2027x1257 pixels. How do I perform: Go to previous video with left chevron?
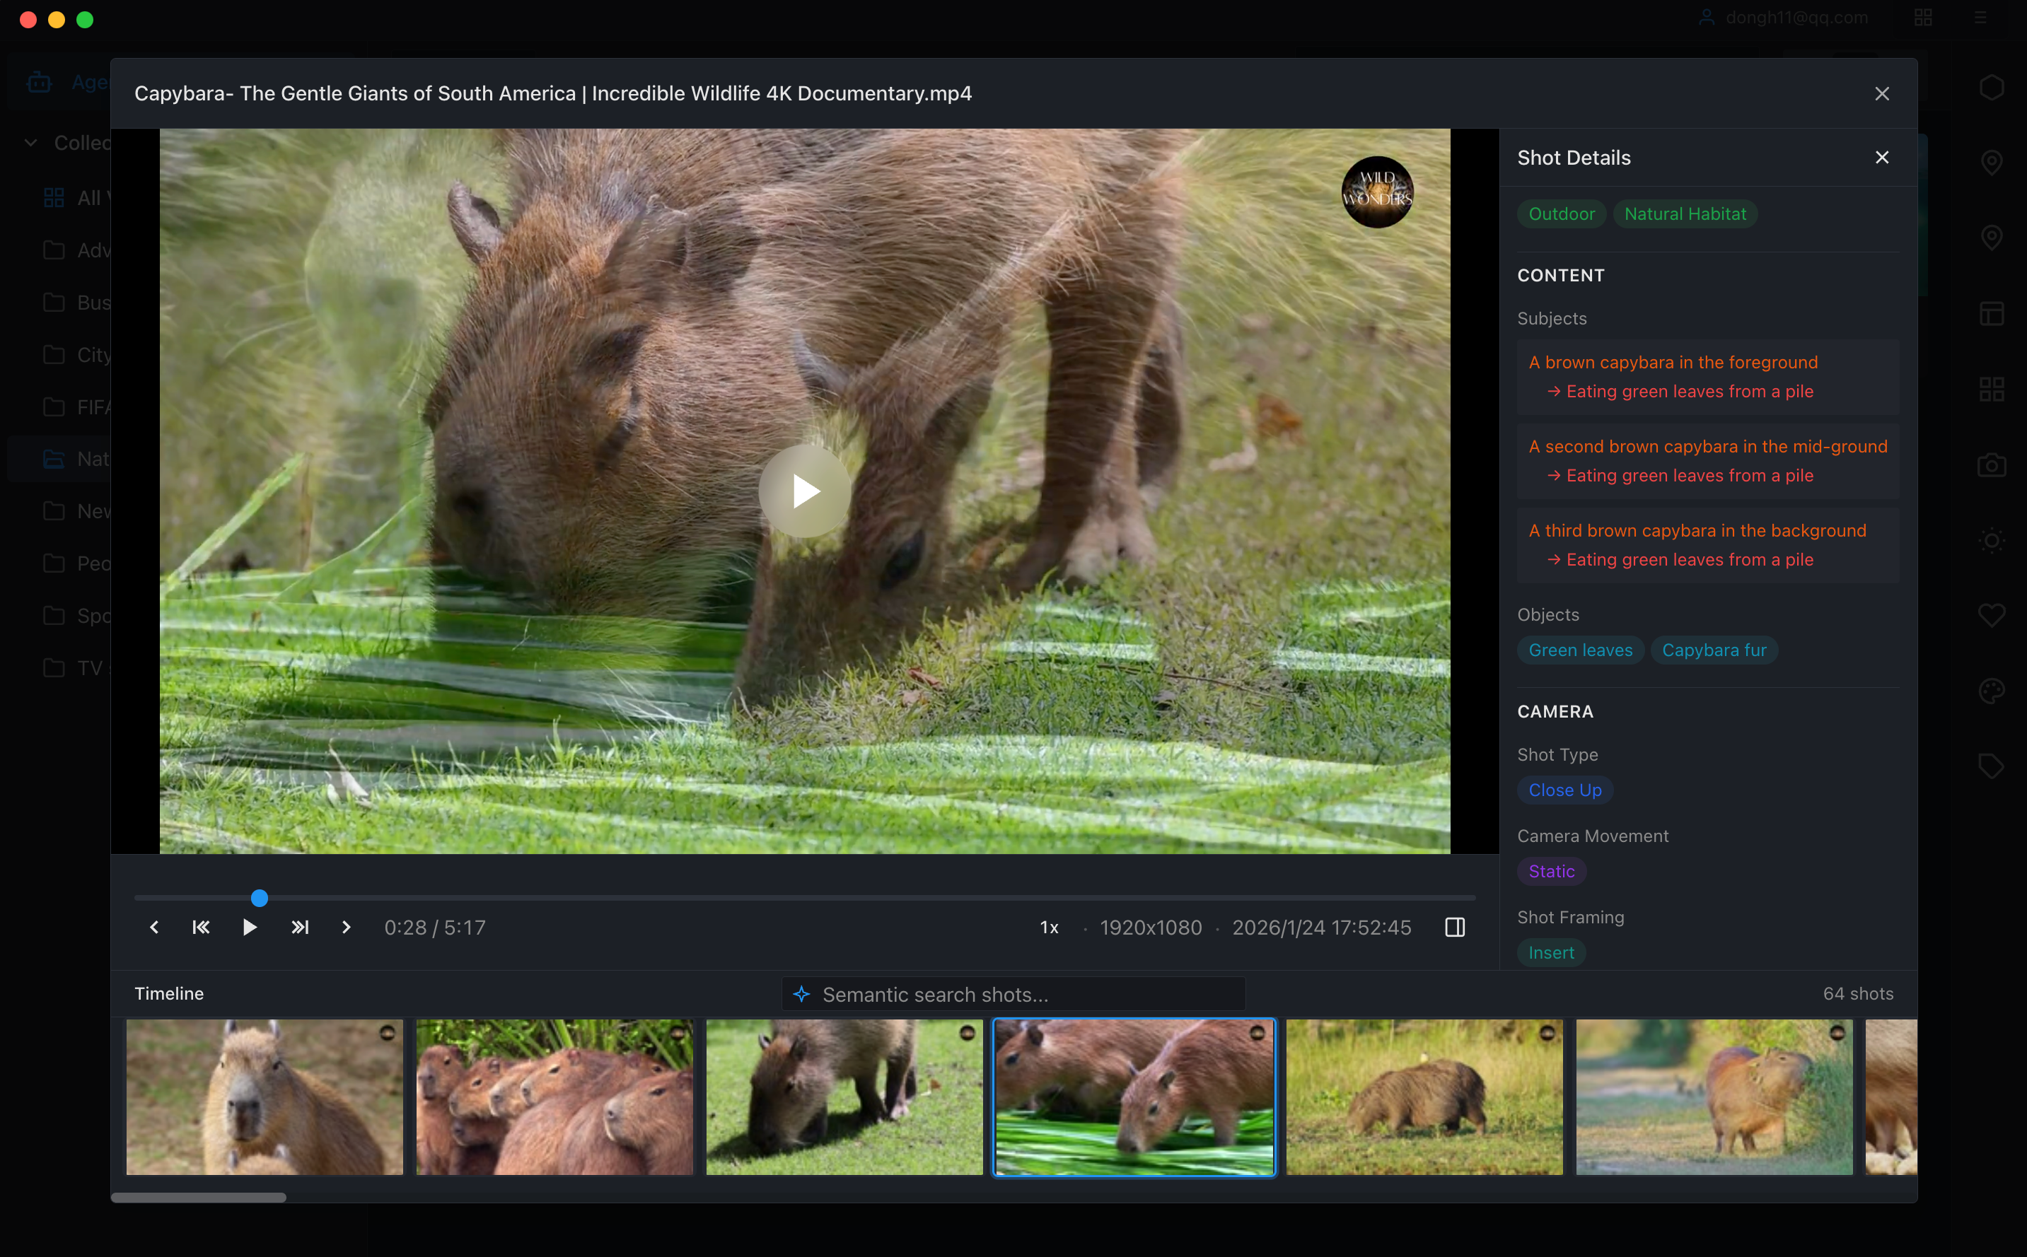pyautogui.click(x=153, y=927)
